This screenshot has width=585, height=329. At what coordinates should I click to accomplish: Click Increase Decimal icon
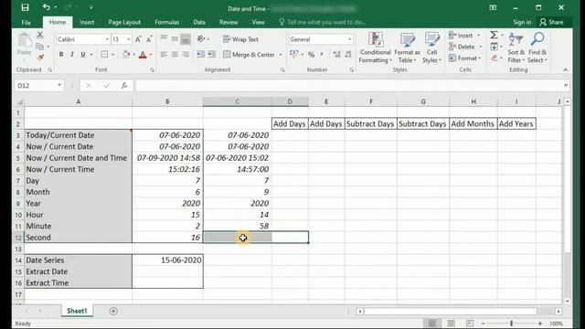click(x=337, y=55)
